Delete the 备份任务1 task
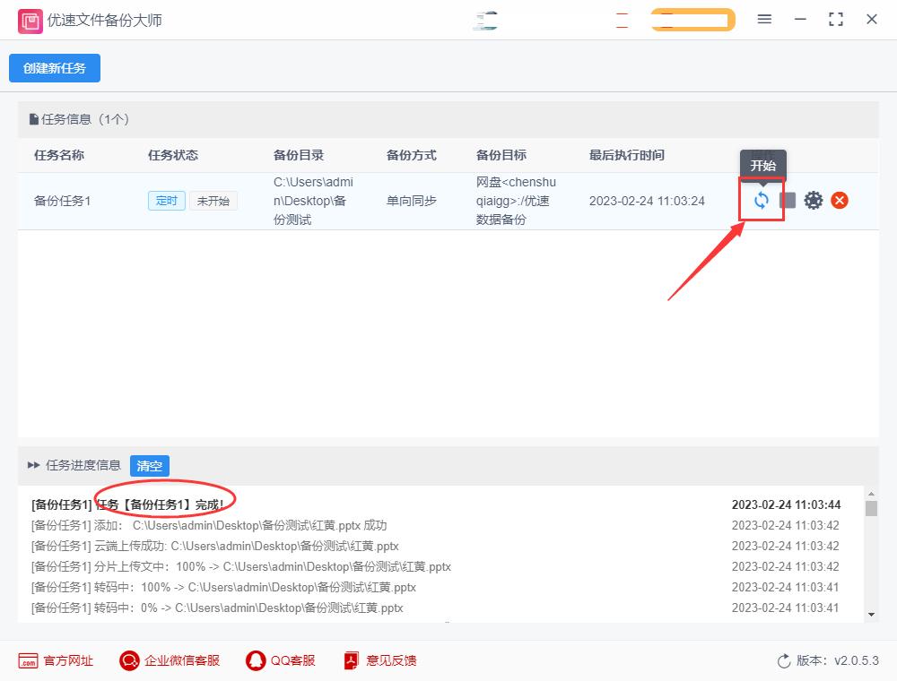This screenshot has height=681, width=897. (840, 201)
